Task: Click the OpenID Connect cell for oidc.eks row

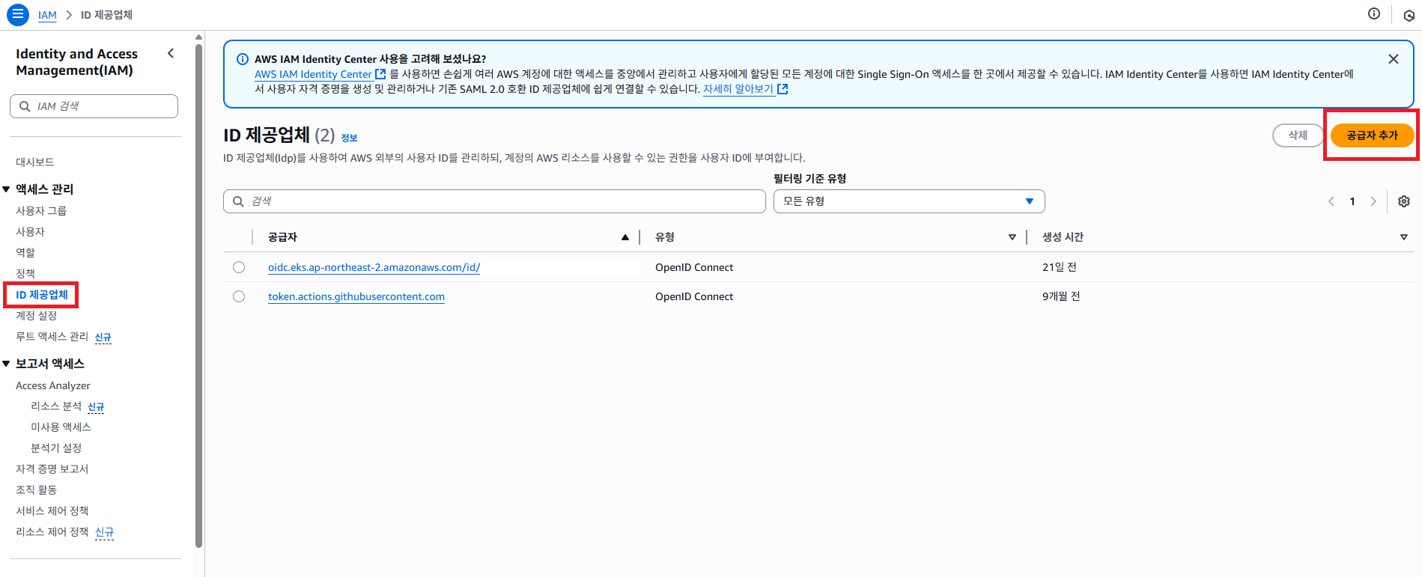Action: click(694, 267)
